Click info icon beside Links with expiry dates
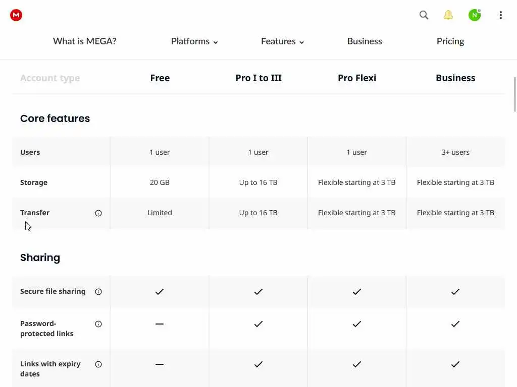517x387 pixels. (98, 364)
